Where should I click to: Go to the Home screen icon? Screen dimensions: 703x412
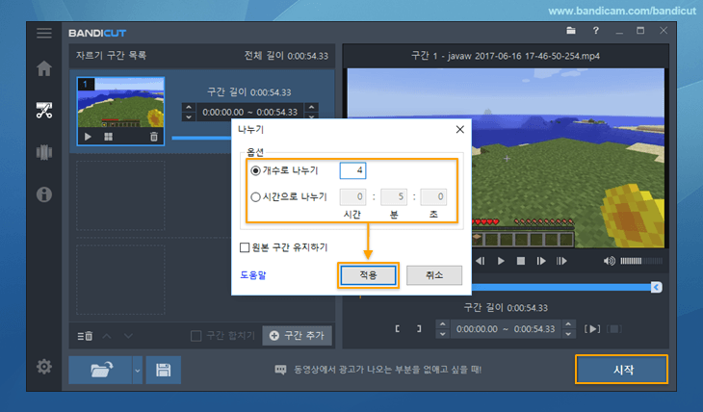pos(44,68)
